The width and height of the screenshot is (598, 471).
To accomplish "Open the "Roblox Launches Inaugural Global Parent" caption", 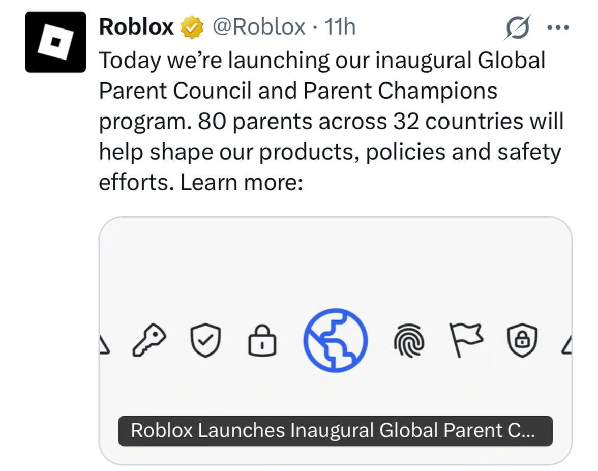I will pyautogui.click(x=335, y=431).
